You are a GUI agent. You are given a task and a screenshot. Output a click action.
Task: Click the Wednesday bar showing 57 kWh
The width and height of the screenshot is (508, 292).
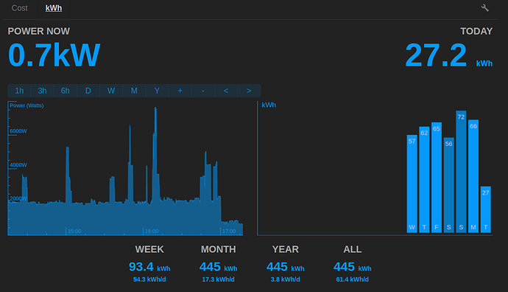tap(412, 184)
